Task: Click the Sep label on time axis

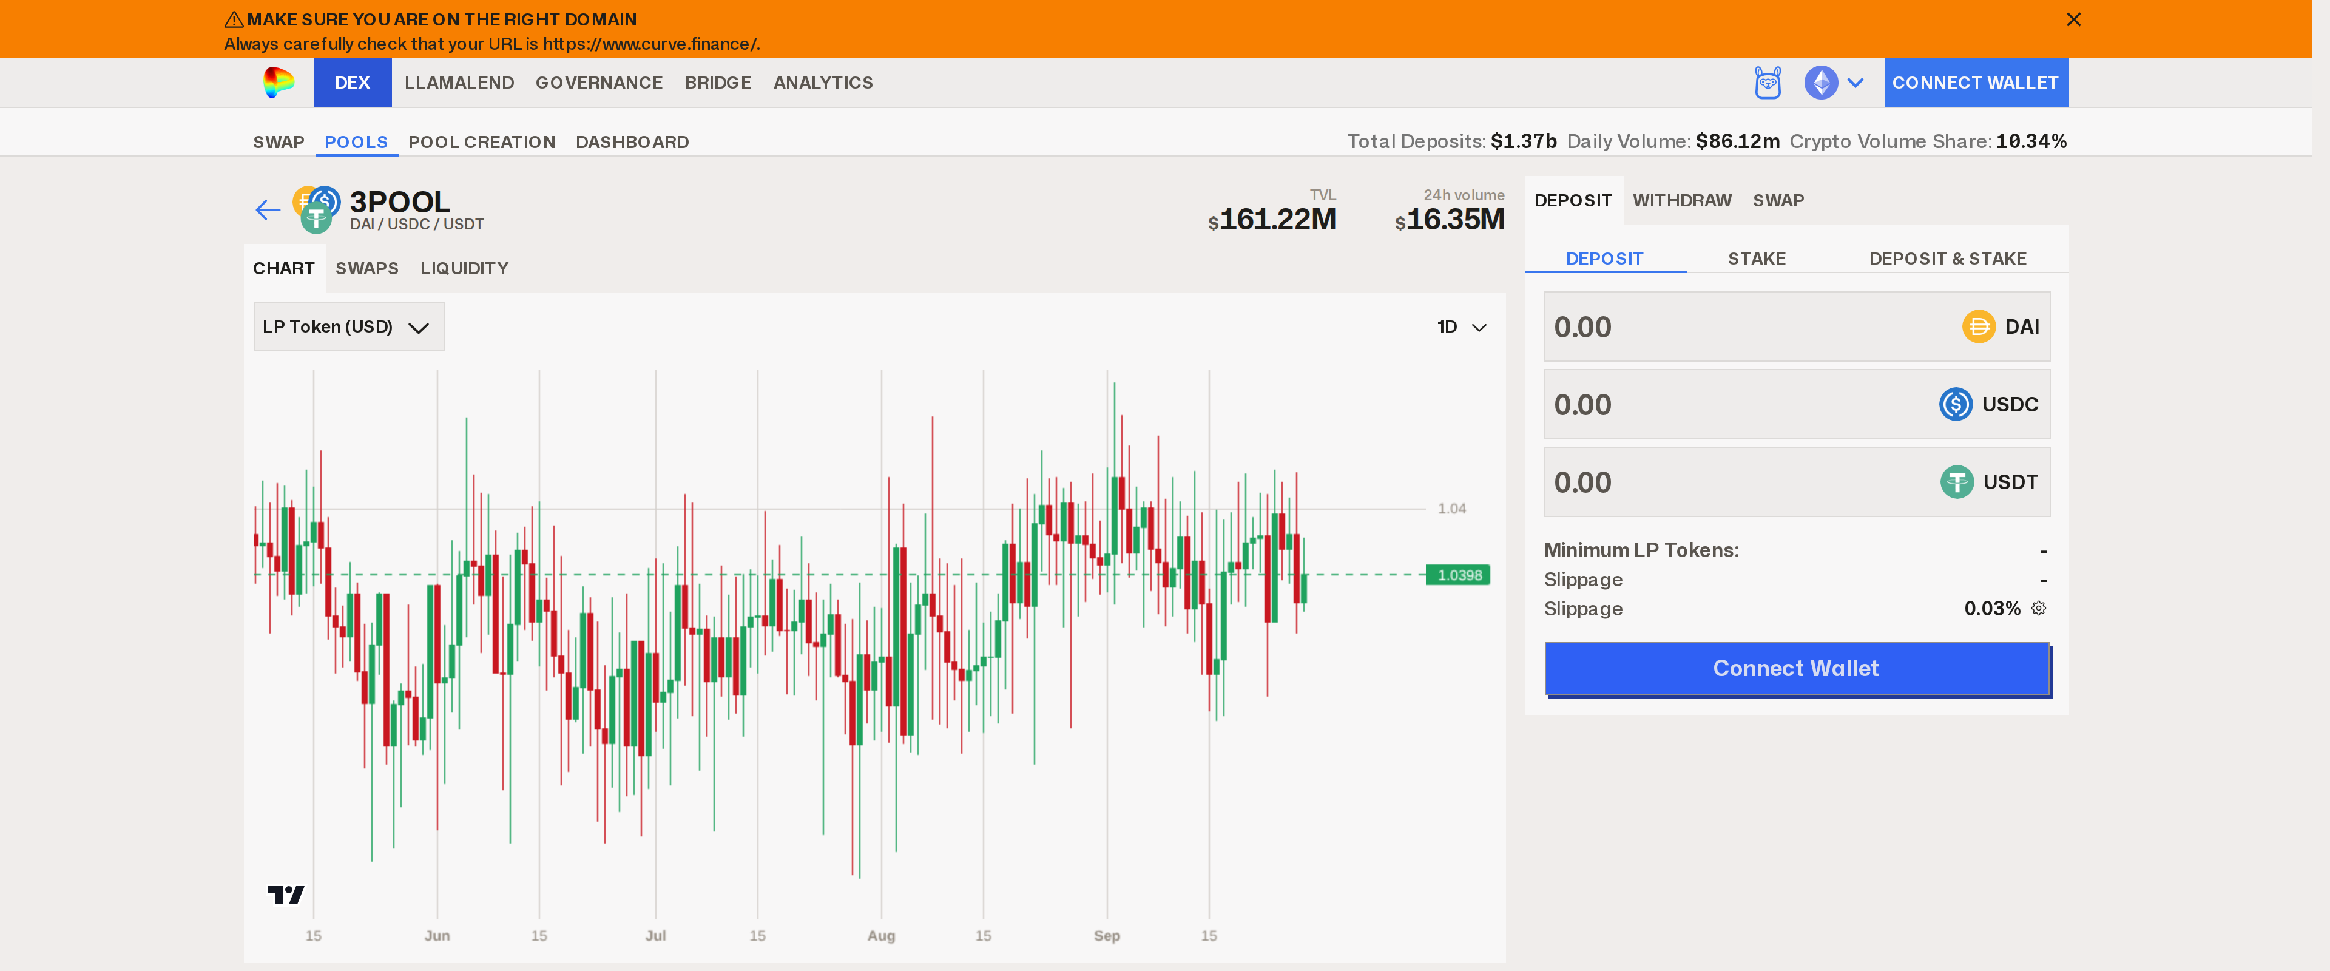Action: pos(1107,936)
